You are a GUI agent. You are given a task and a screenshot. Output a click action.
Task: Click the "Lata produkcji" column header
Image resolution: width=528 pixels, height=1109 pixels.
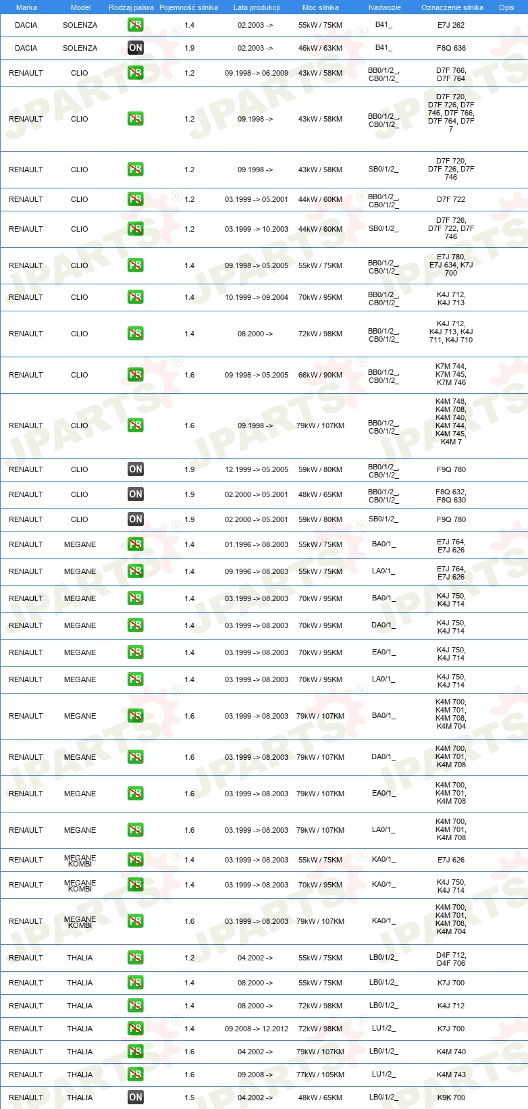point(257,7)
